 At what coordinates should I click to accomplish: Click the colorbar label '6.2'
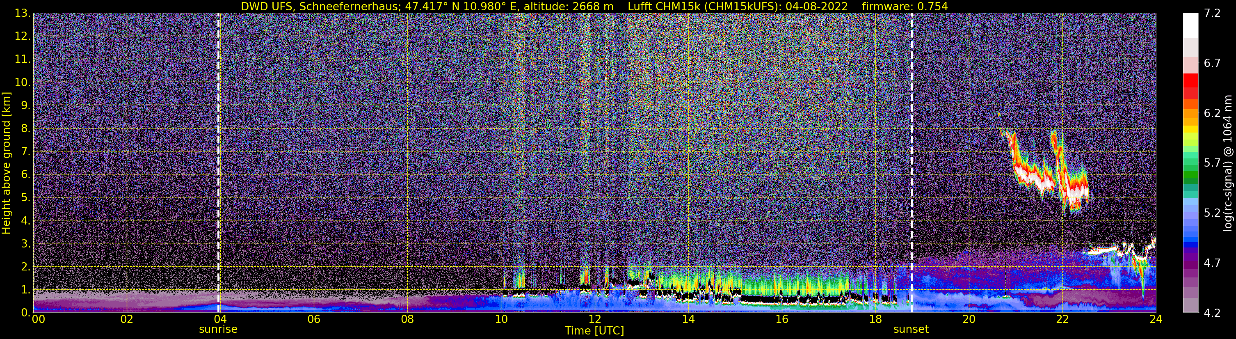(1212, 113)
